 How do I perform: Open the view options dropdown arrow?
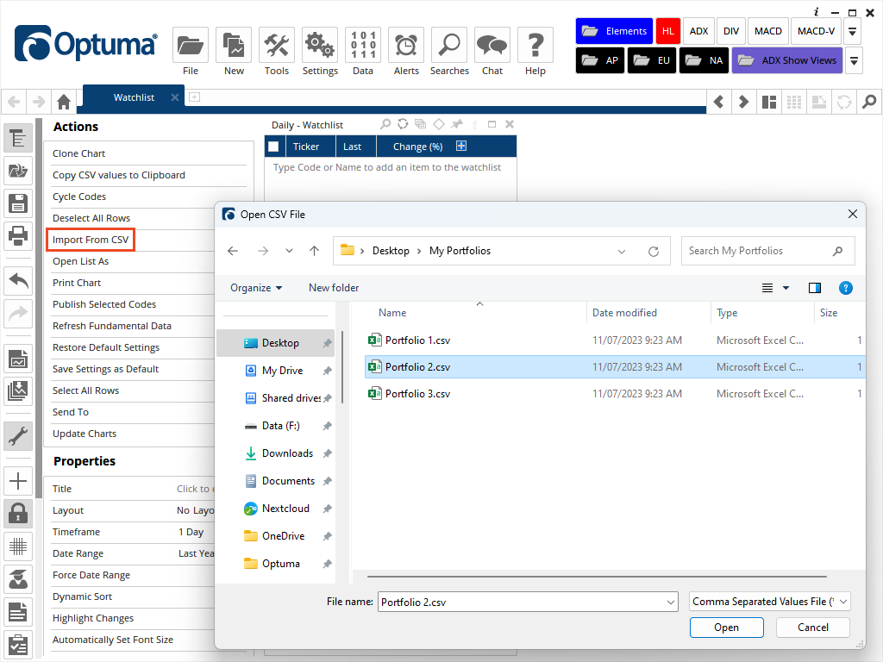click(x=786, y=288)
